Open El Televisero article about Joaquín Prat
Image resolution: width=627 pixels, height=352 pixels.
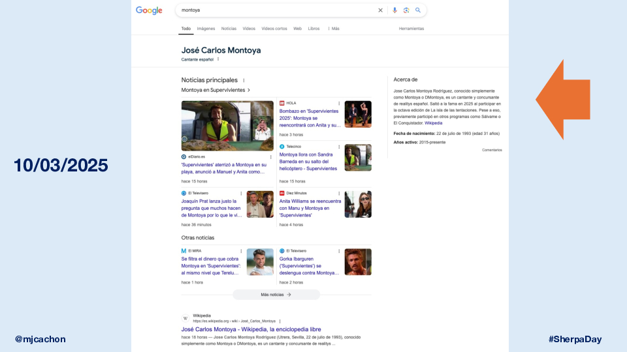click(x=212, y=209)
